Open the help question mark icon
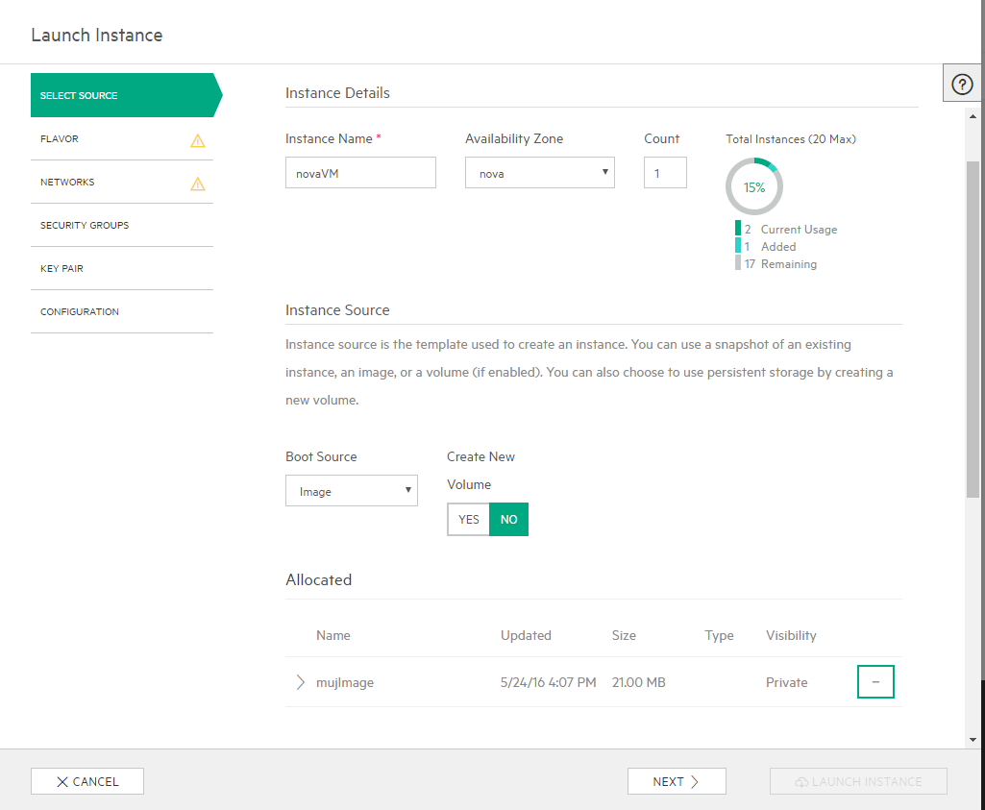 click(x=962, y=84)
